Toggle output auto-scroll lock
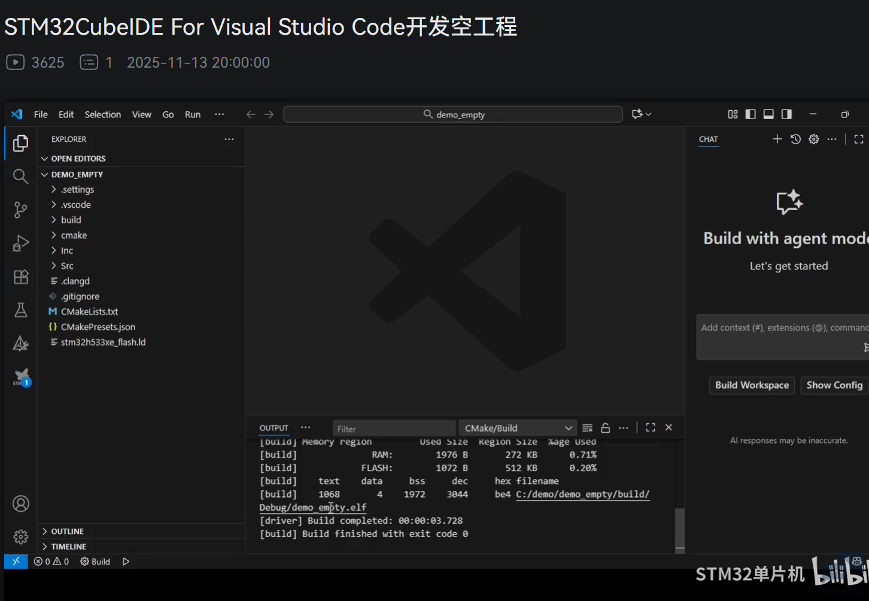Screen dimensions: 869x601 [x=606, y=428]
